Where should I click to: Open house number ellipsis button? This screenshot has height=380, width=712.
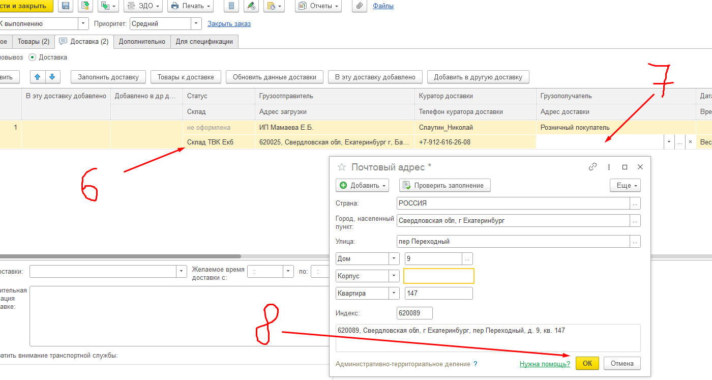click(468, 258)
